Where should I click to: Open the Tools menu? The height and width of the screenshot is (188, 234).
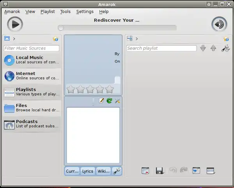(x=65, y=12)
